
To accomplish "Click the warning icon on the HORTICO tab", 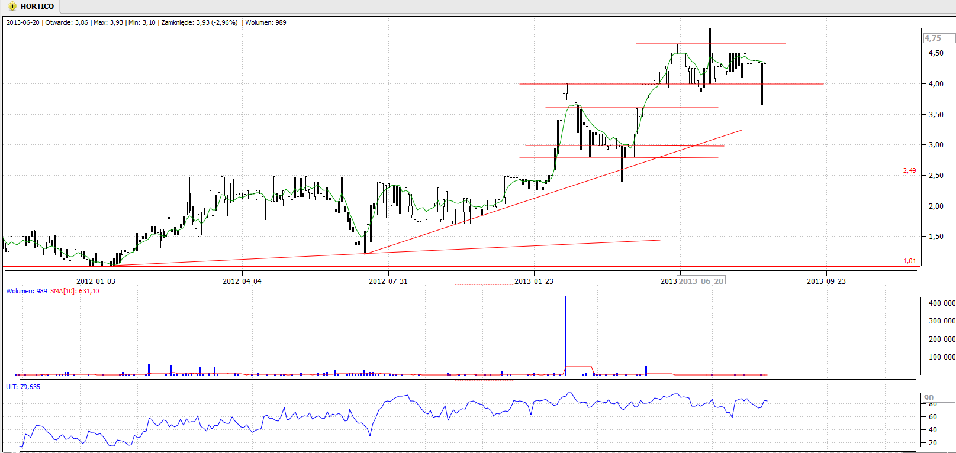I will (12, 7).
